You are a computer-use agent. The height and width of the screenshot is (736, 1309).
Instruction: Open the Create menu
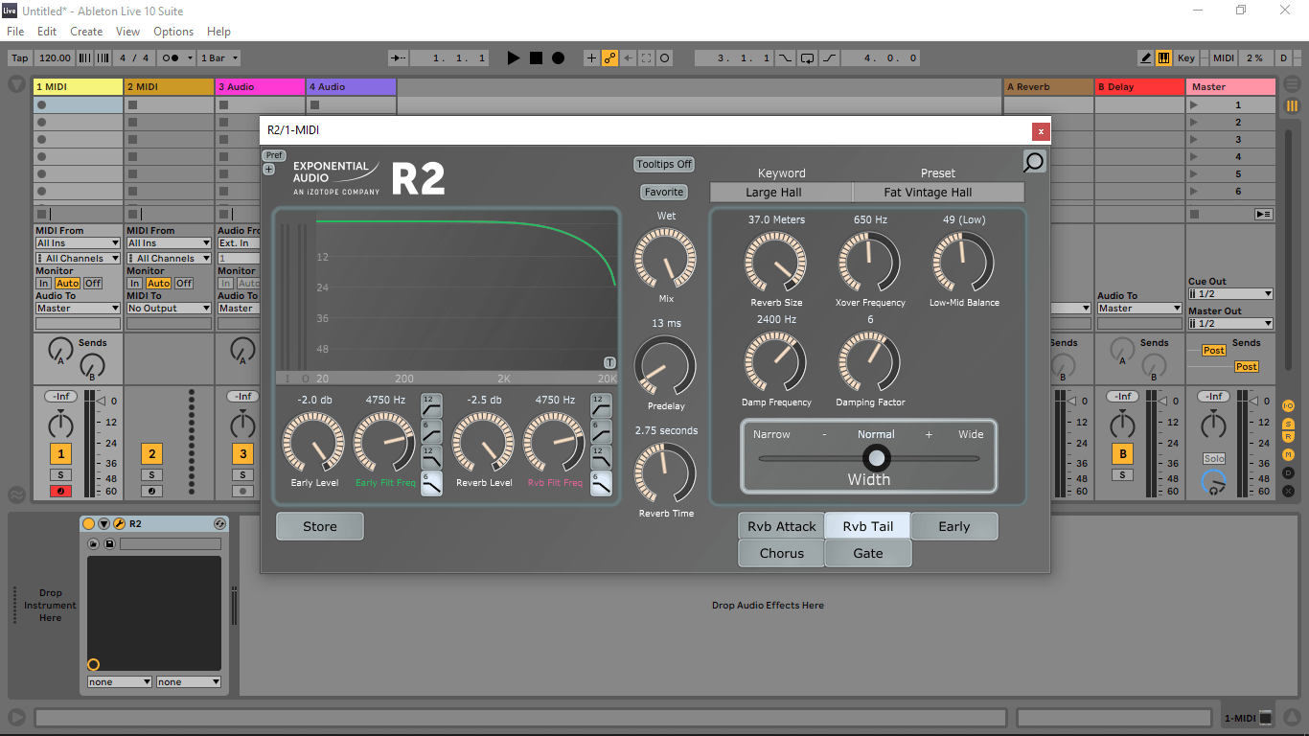(86, 32)
